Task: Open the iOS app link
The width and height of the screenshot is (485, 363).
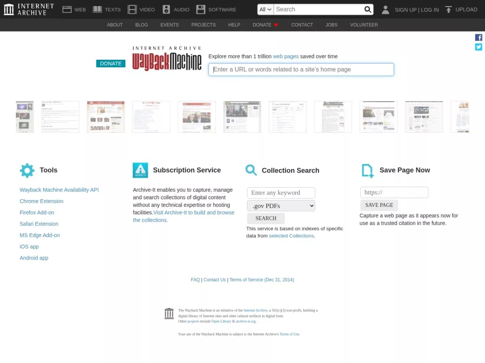Action: click(x=29, y=246)
